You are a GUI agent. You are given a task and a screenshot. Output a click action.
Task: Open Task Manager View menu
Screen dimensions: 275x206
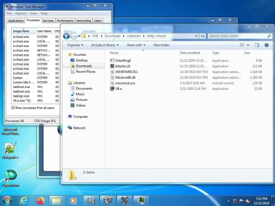pos(34,13)
